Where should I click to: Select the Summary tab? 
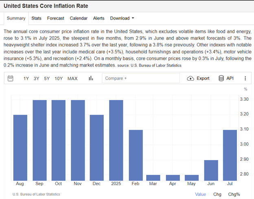coord(16,18)
